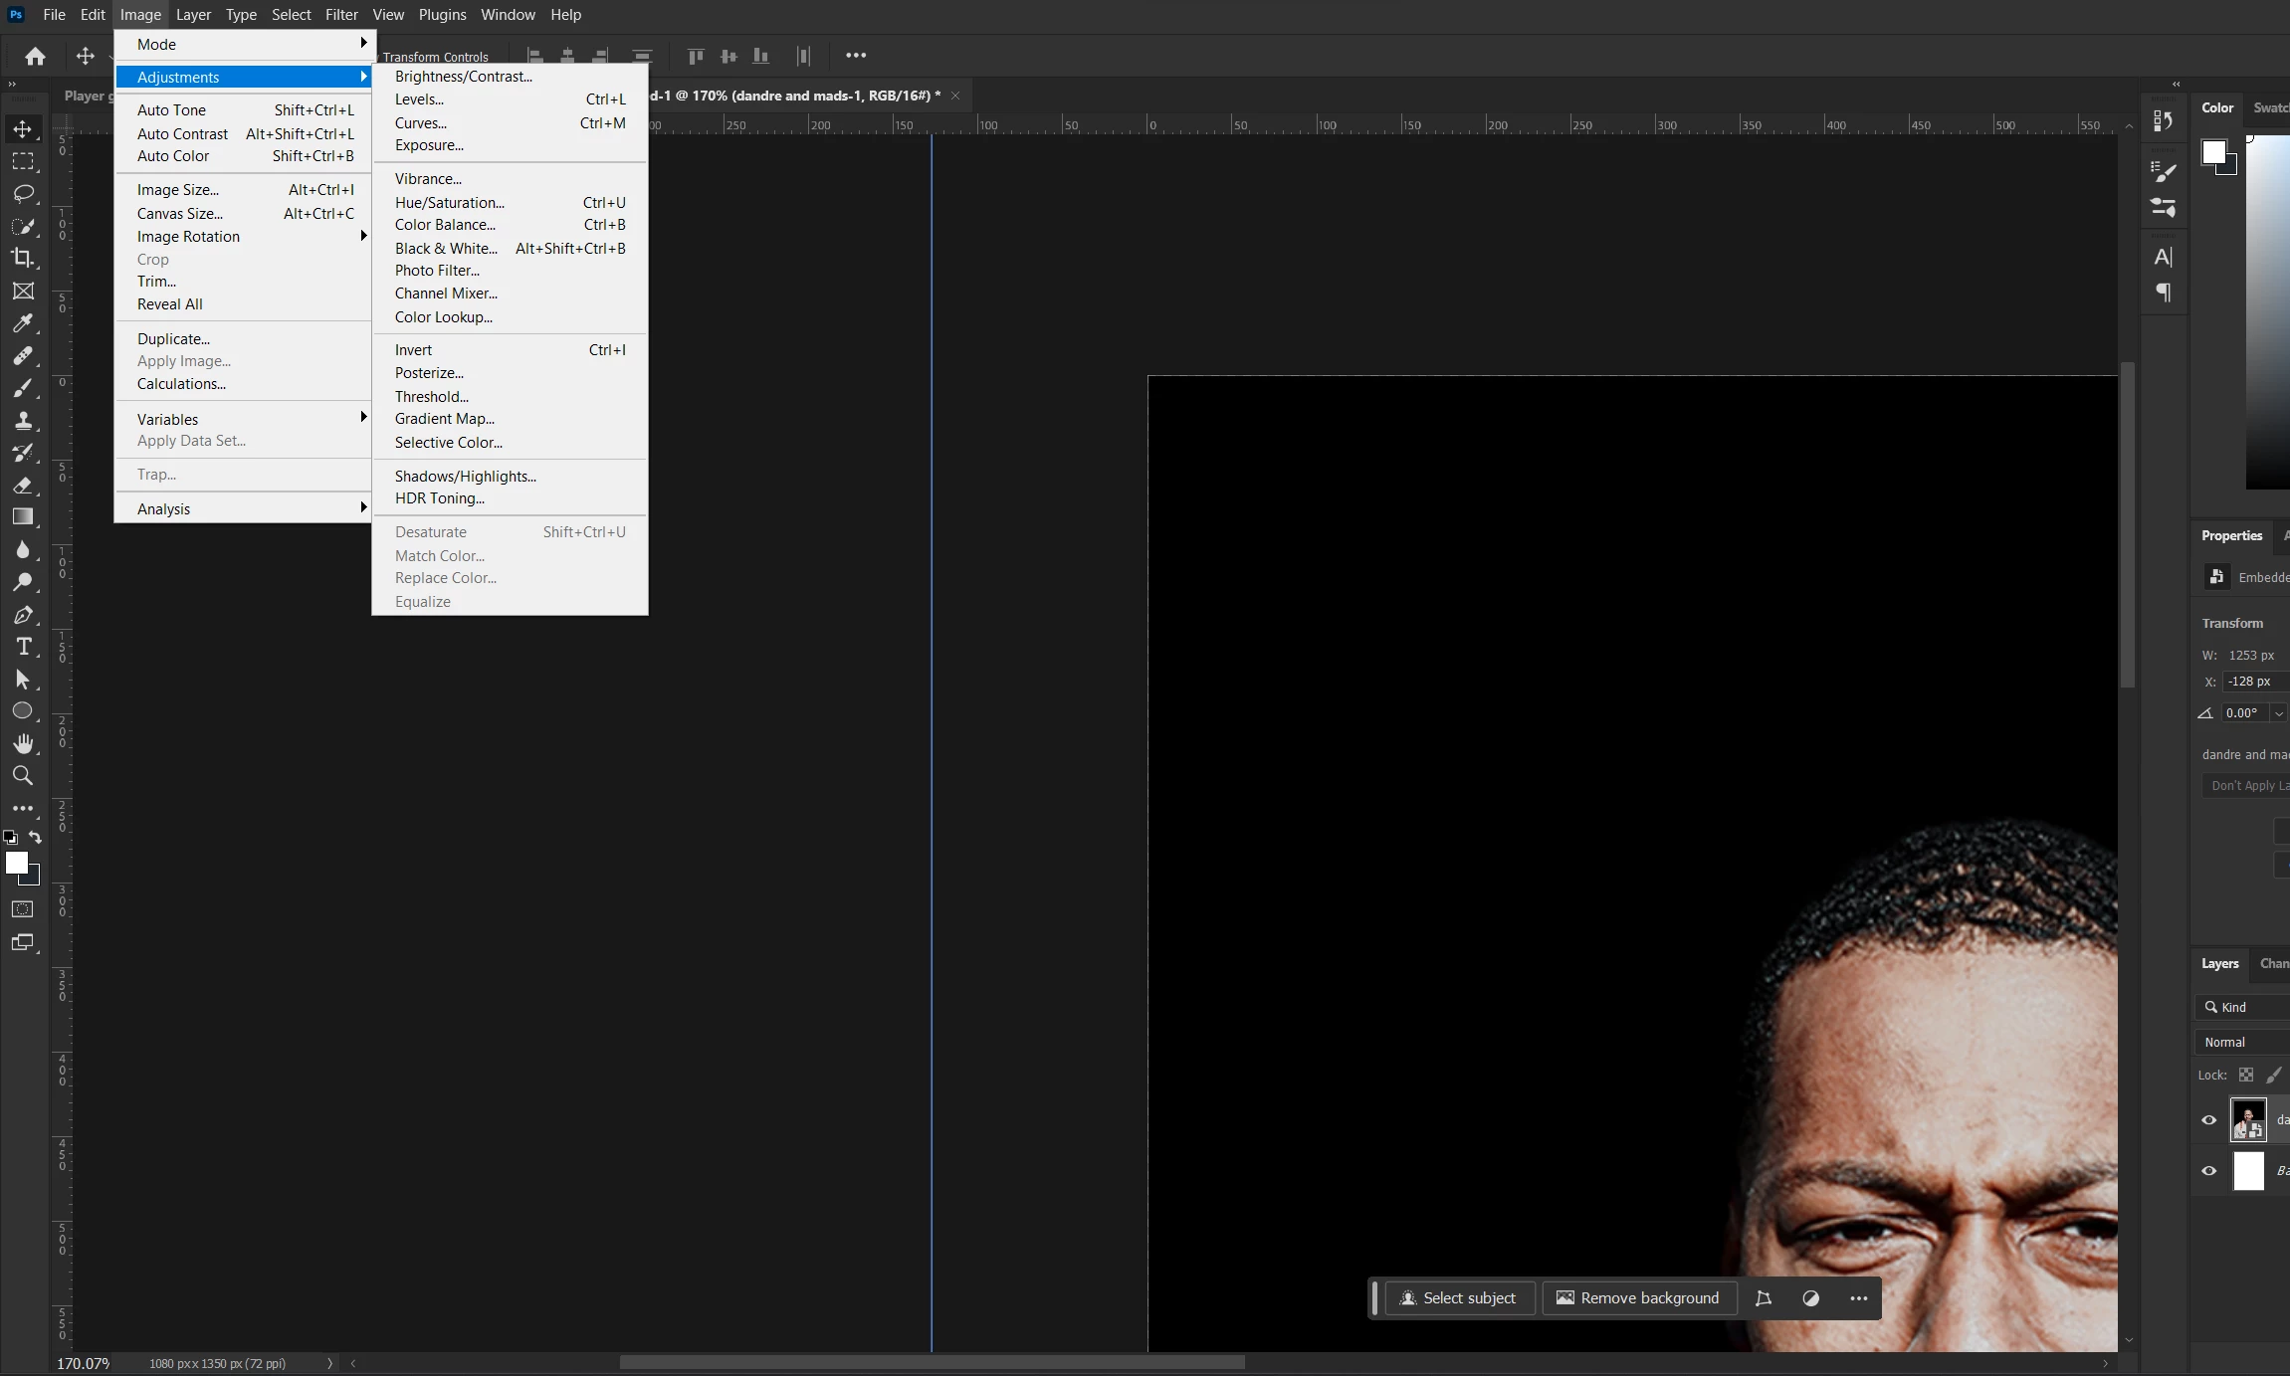The width and height of the screenshot is (2290, 1376).
Task: Toggle the bottom Background layer's eye icon
Action: click(x=2208, y=1171)
